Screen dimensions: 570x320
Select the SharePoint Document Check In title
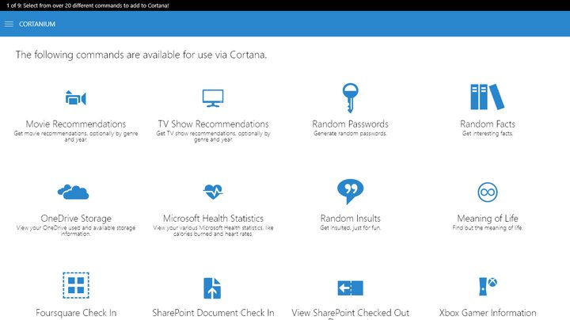213,313
